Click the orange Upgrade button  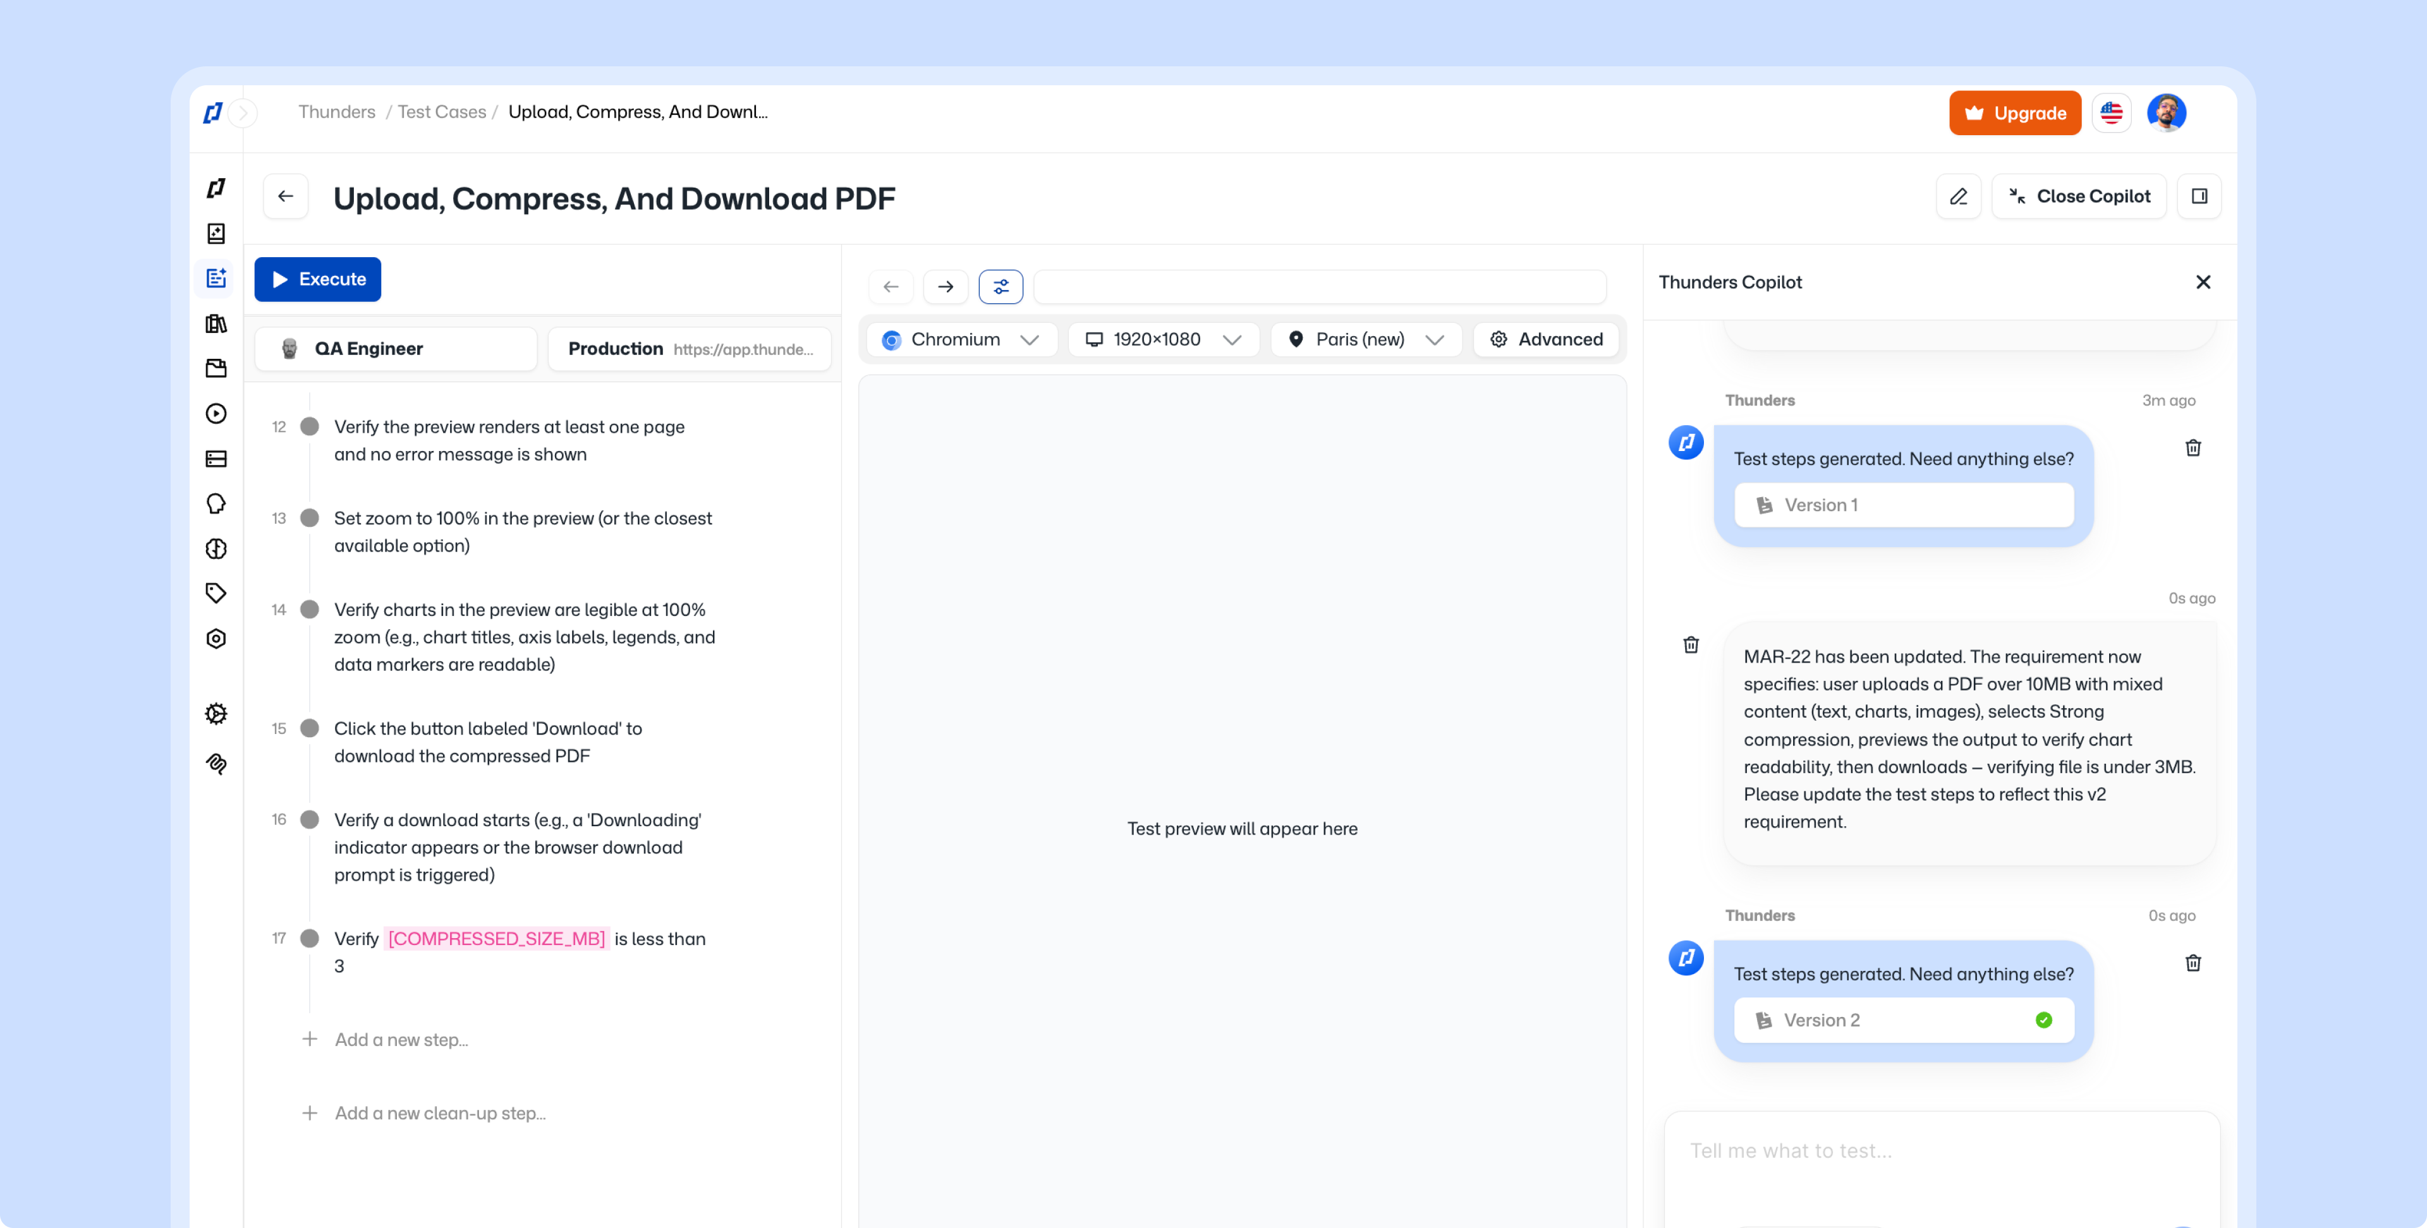pyautogui.click(x=2014, y=113)
